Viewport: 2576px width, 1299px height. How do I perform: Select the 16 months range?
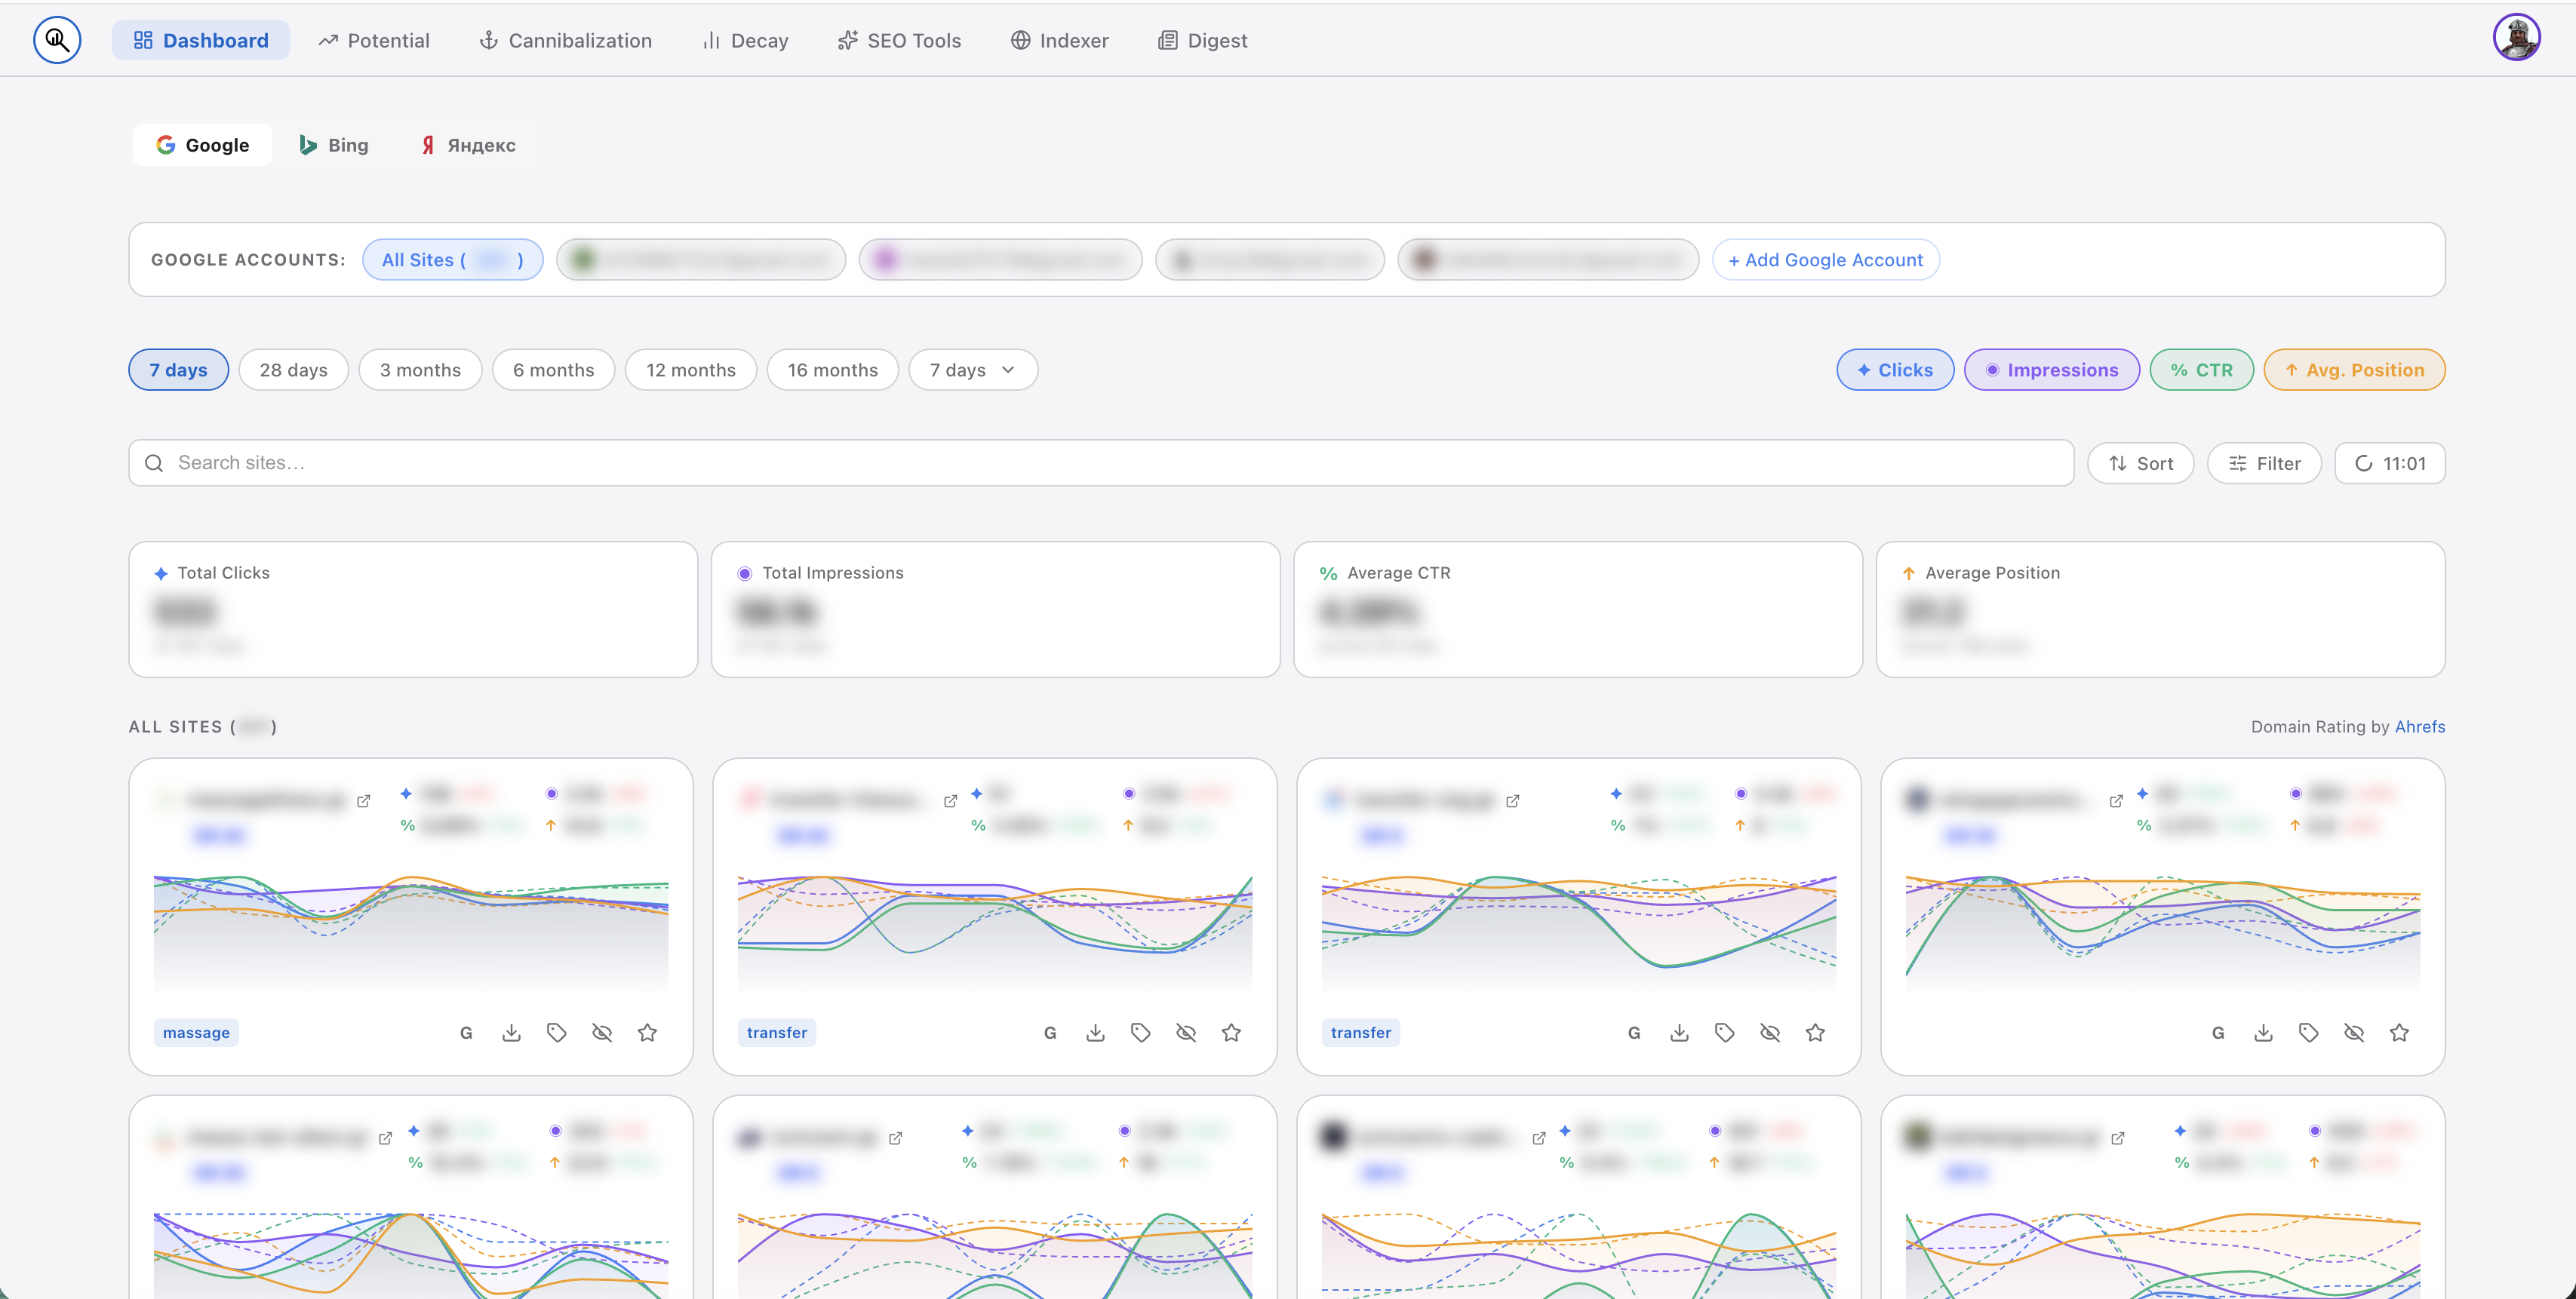(x=833, y=370)
